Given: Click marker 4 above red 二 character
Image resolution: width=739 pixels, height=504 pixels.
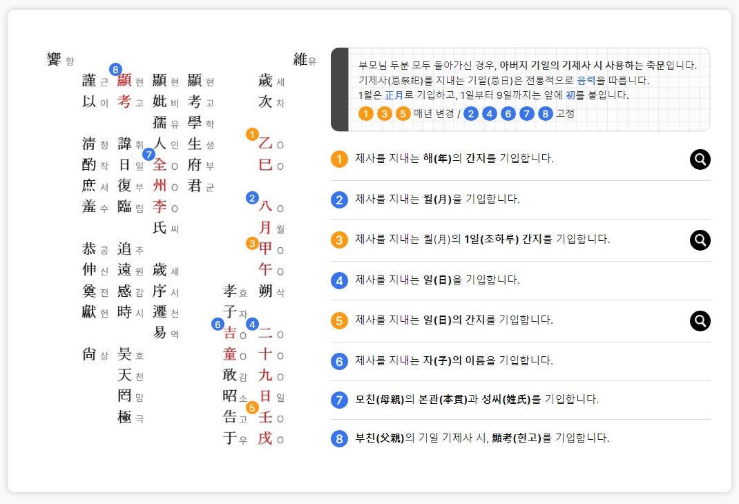Looking at the screenshot, I should [252, 324].
